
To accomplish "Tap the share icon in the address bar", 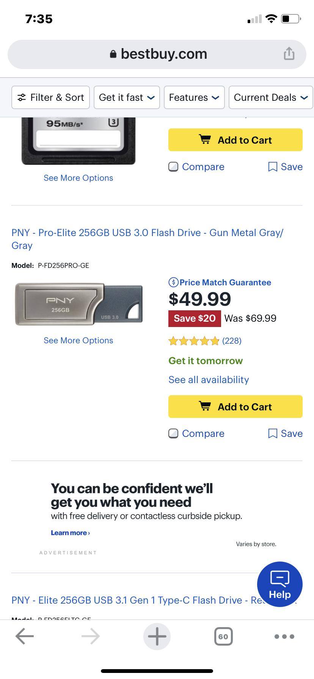I will (289, 53).
